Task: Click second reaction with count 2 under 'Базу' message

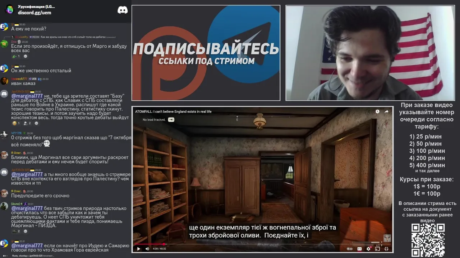Action: coord(27,123)
